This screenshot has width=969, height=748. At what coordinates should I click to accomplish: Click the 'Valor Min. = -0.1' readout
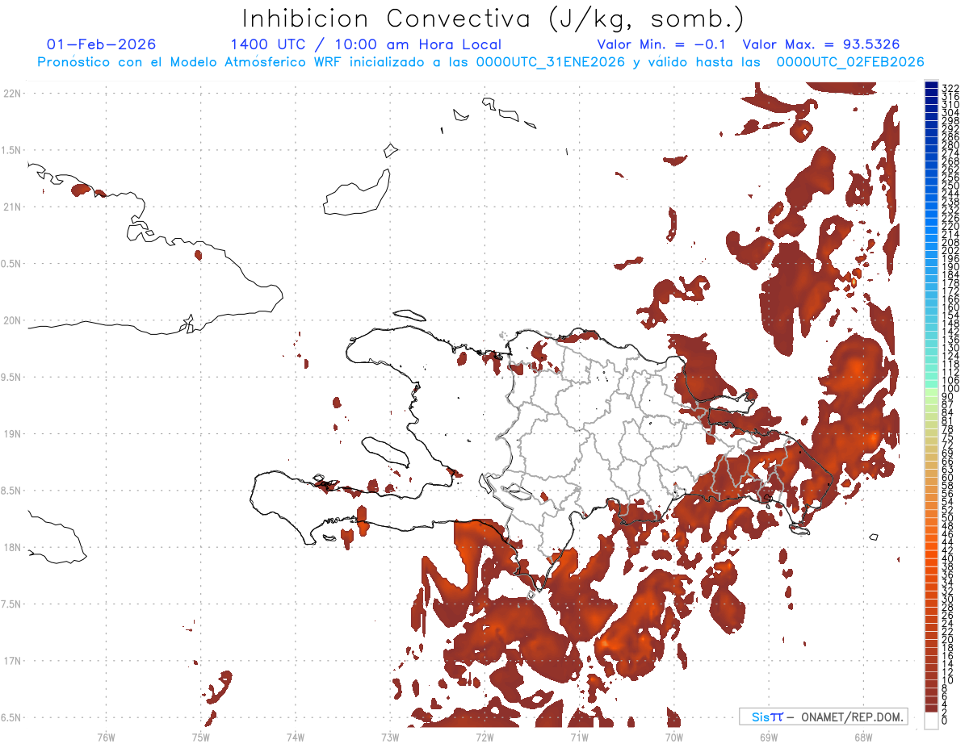(x=662, y=44)
